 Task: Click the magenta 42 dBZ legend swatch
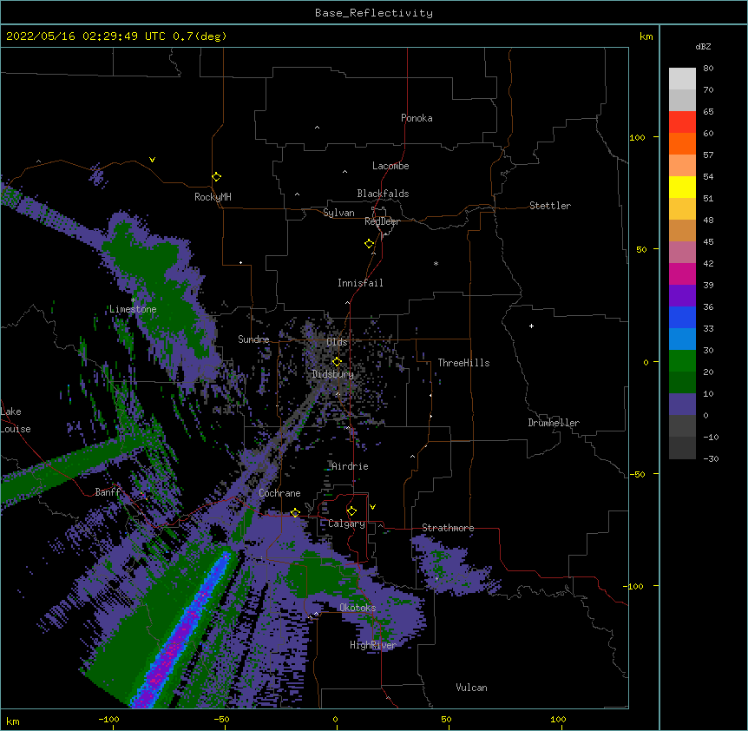682,273
